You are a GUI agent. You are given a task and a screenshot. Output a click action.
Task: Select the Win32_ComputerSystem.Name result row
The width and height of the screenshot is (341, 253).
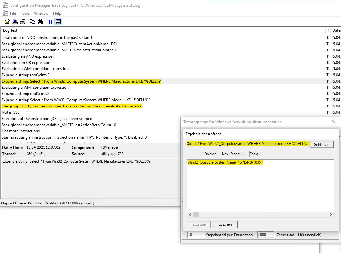tap(225, 162)
